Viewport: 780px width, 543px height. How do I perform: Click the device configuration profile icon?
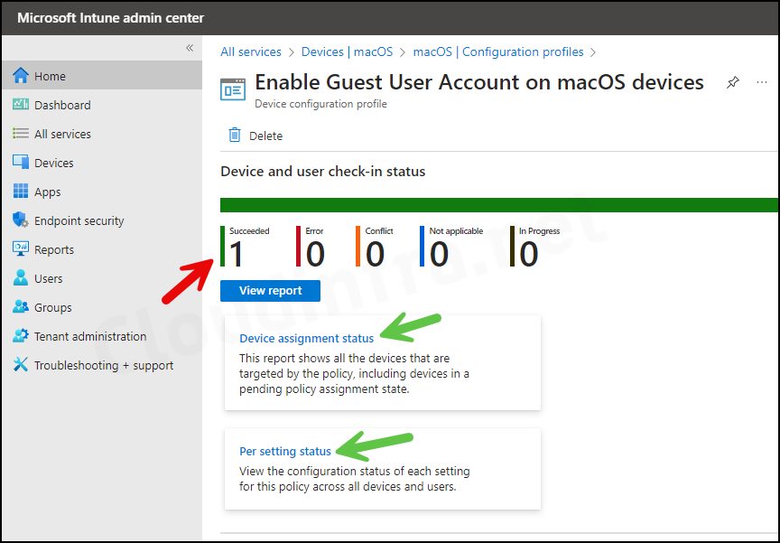tap(233, 89)
